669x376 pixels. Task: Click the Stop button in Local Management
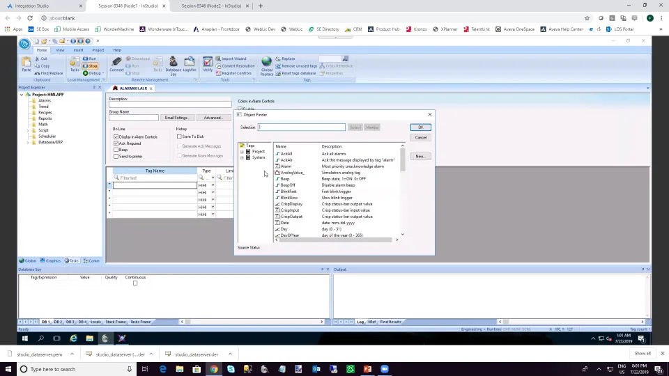[x=91, y=66]
